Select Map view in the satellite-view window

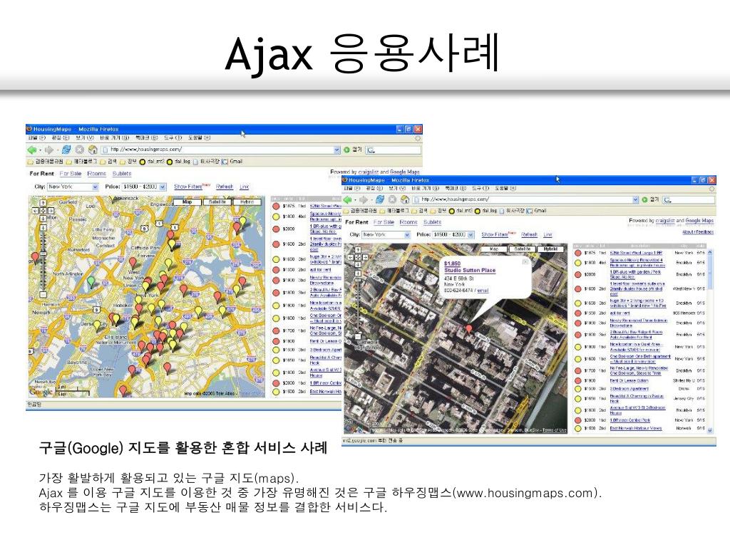(x=494, y=249)
